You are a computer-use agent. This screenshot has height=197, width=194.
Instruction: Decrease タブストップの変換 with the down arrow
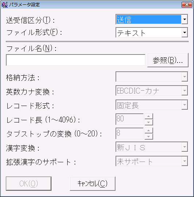[x=149, y=136]
